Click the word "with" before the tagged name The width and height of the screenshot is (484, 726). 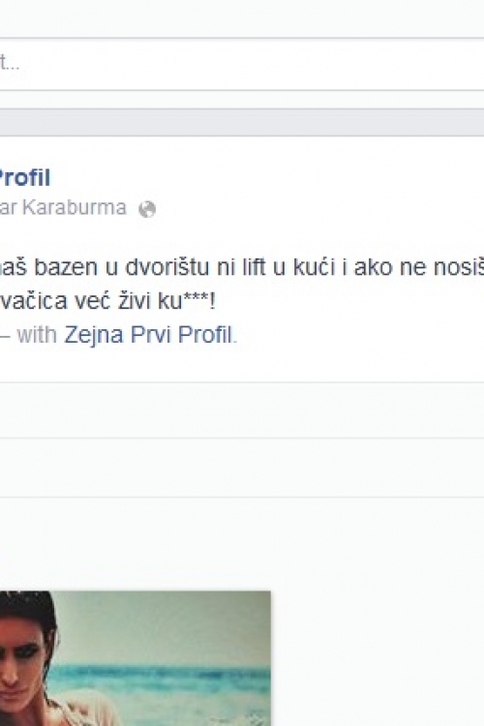37,334
